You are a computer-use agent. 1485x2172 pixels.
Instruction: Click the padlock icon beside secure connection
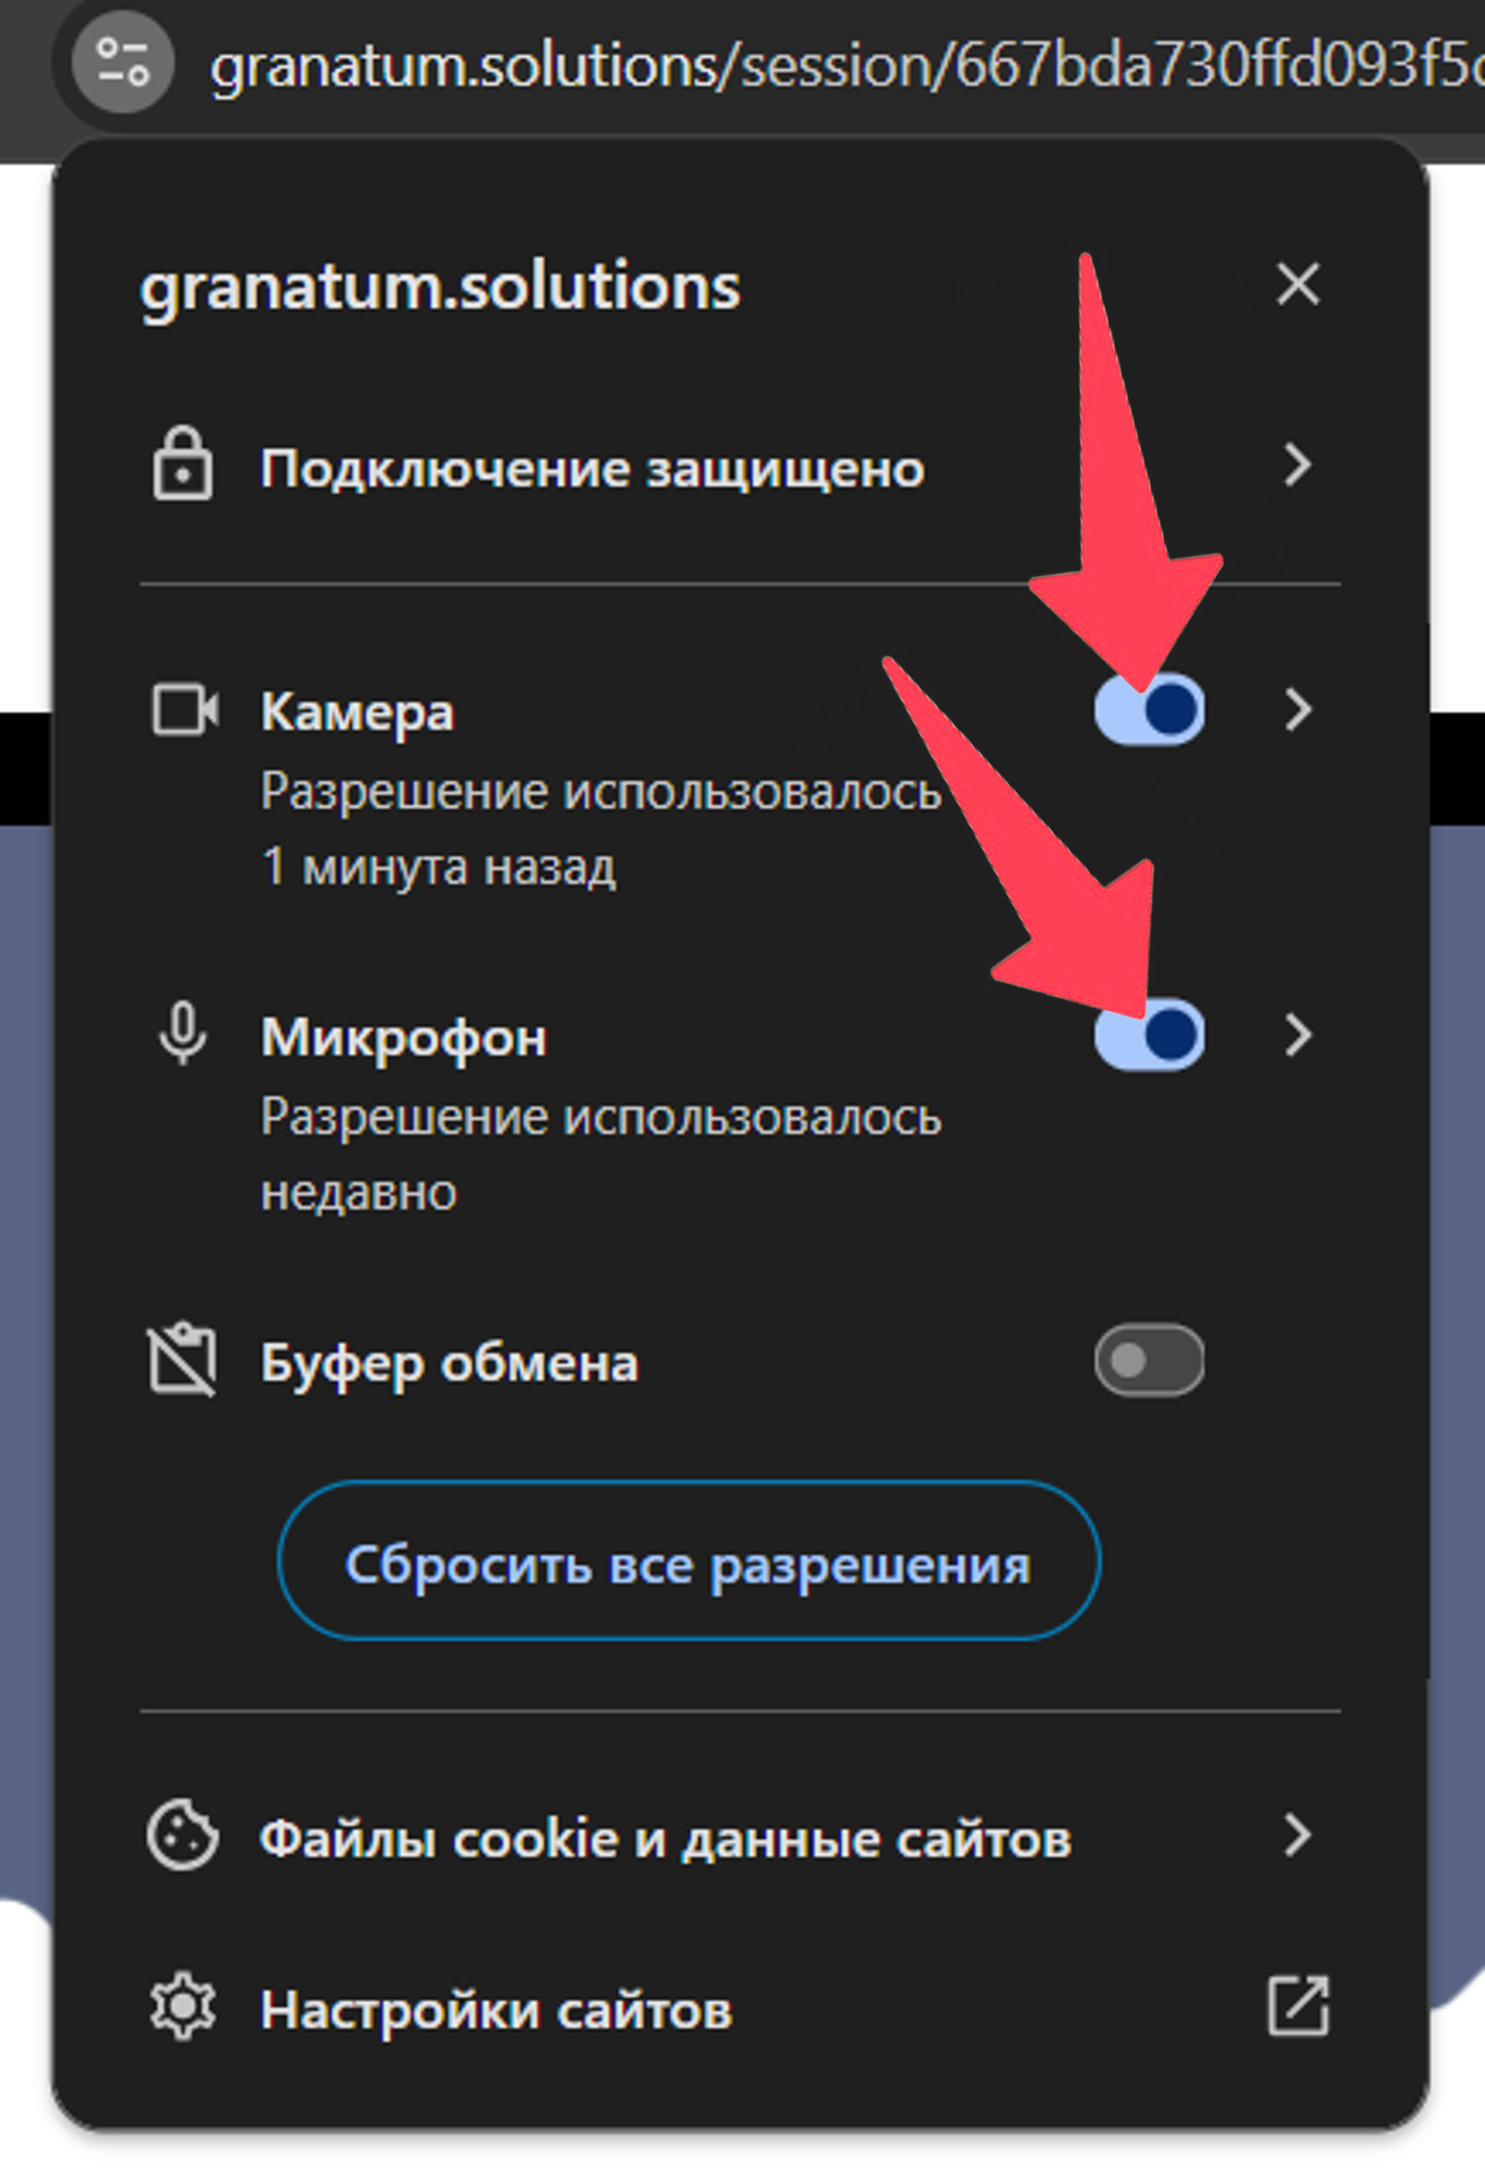coord(182,465)
